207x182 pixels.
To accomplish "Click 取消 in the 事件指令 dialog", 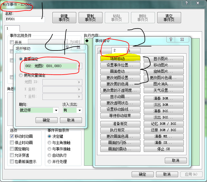I will [x=176, y=161].
